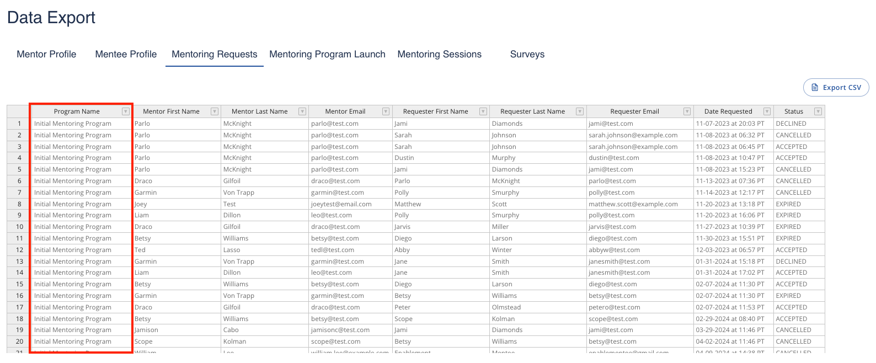This screenshot has height=363, width=876.
Task: Select row number 1 header
Action: click(19, 124)
